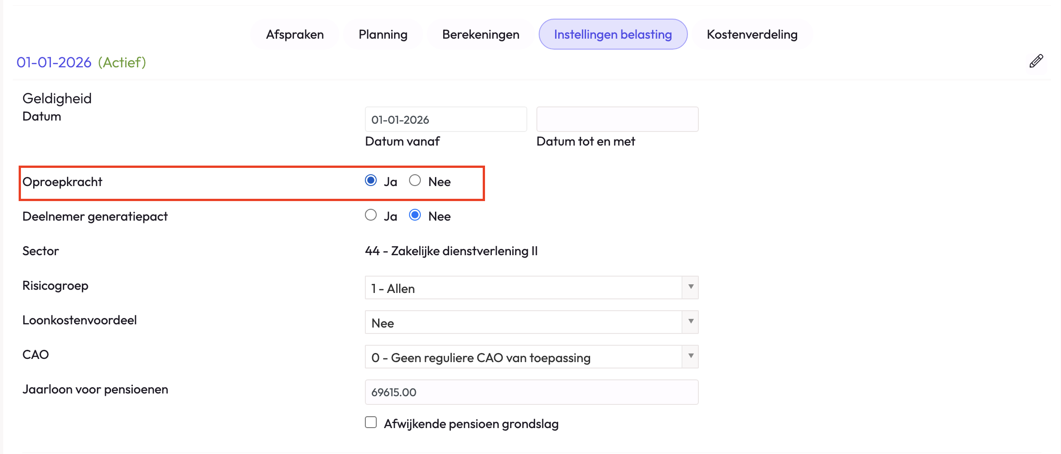Click the Datum tot en met field
Image resolution: width=1061 pixels, height=454 pixels.
617,120
